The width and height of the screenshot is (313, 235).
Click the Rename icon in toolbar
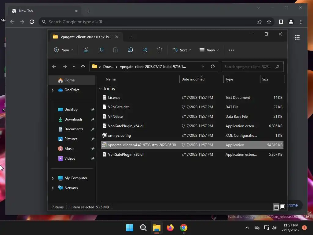[x=130, y=50]
